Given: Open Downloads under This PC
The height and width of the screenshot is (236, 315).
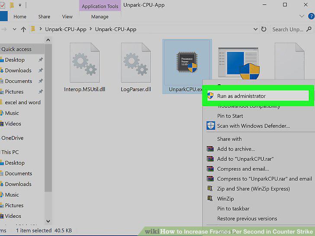Looking at the screenshot, I should 18,184.
